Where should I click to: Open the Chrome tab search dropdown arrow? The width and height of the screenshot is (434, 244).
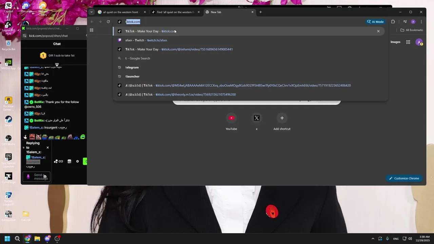pyautogui.click(x=91, y=12)
